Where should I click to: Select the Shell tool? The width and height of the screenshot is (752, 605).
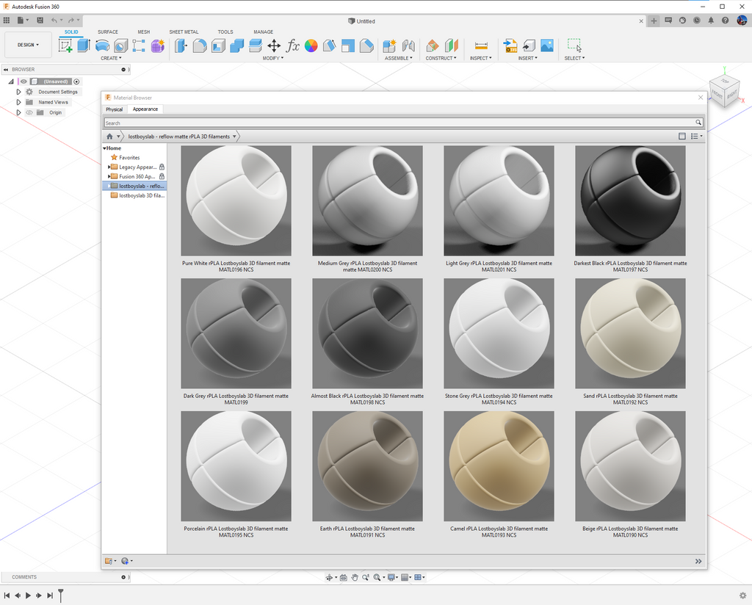(x=218, y=46)
